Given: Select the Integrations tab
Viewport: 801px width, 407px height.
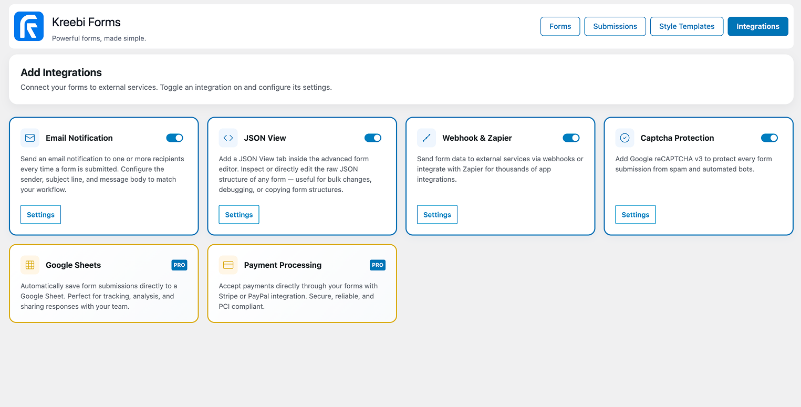Looking at the screenshot, I should coord(757,26).
